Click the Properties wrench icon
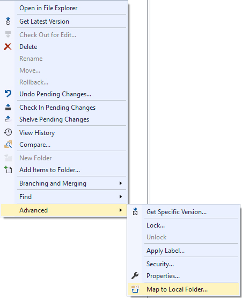The width and height of the screenshot is (242, 298). pos(135,275)
